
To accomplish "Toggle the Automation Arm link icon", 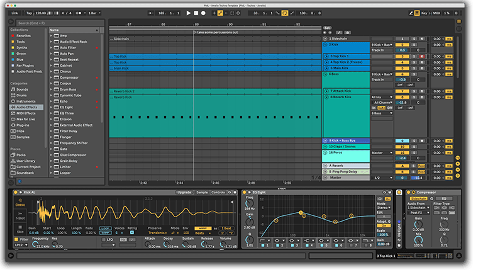I will [220, 13].
